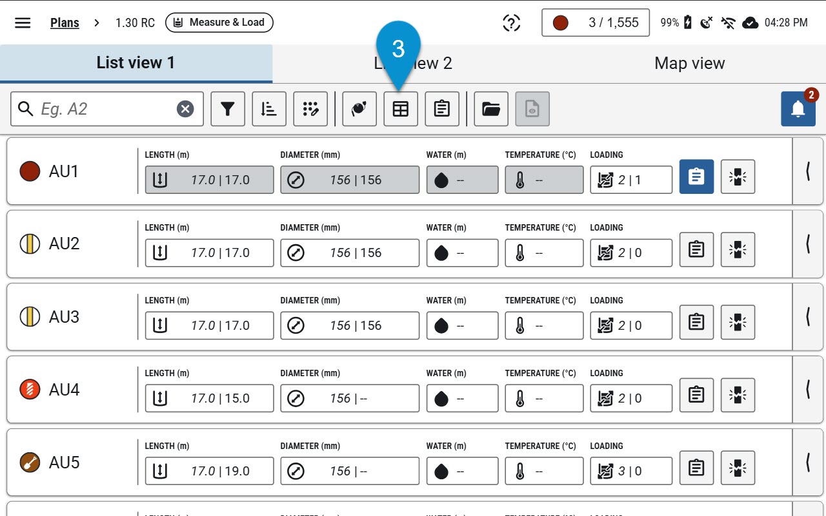The image size is (826, 516).
Task: Select the AU1 diameter field
Action: point(350,180)
